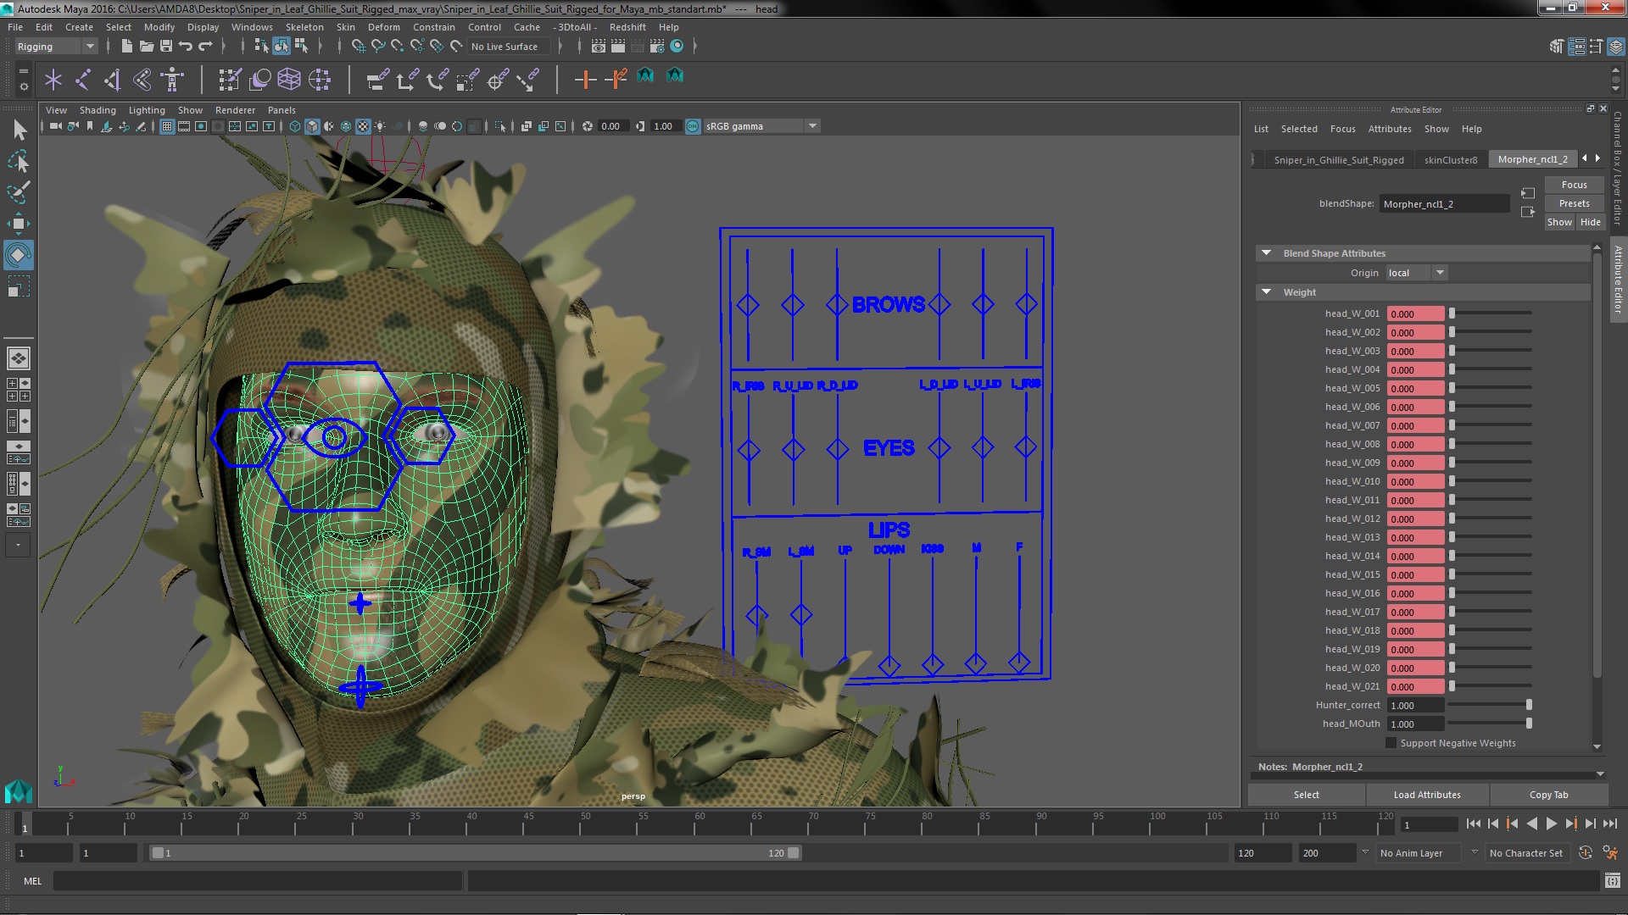Toggle textured display in the viewport
The height and width of the screenshot is (915, 1628).
tap(363, 126)
